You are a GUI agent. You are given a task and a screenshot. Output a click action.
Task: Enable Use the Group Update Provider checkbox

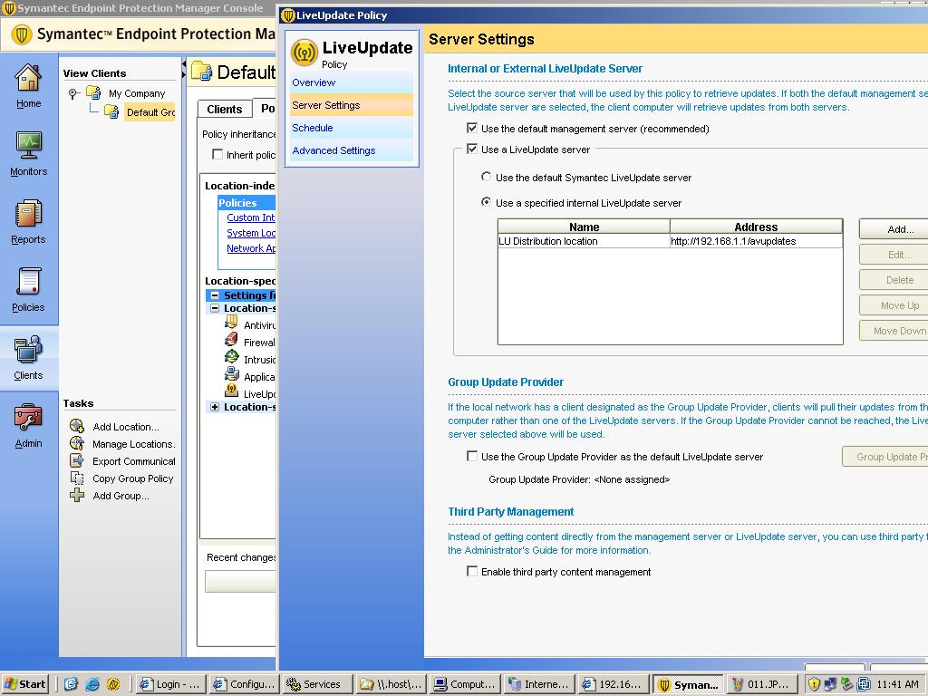(x=471, y=456)
